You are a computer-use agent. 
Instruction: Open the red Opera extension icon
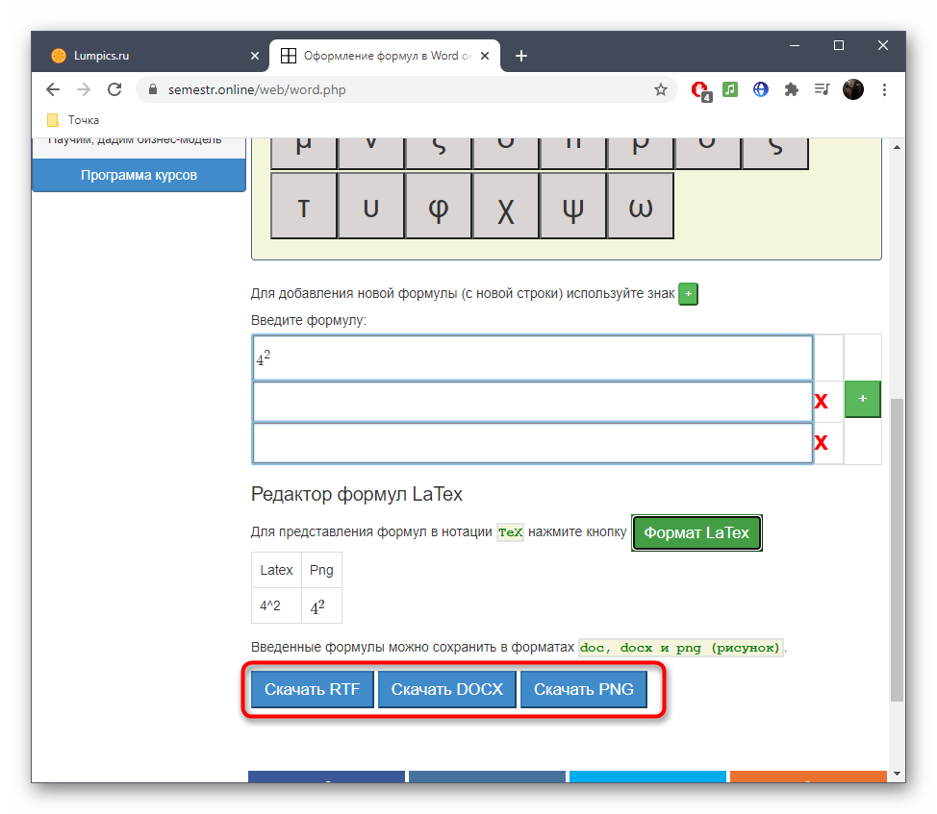(x=699, y=90)
